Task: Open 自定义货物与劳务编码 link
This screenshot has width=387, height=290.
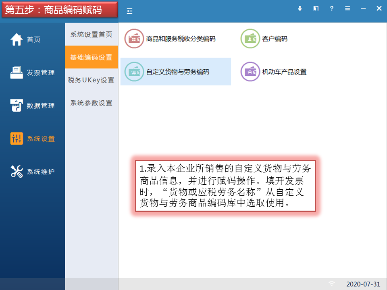Action: (178, 72)
